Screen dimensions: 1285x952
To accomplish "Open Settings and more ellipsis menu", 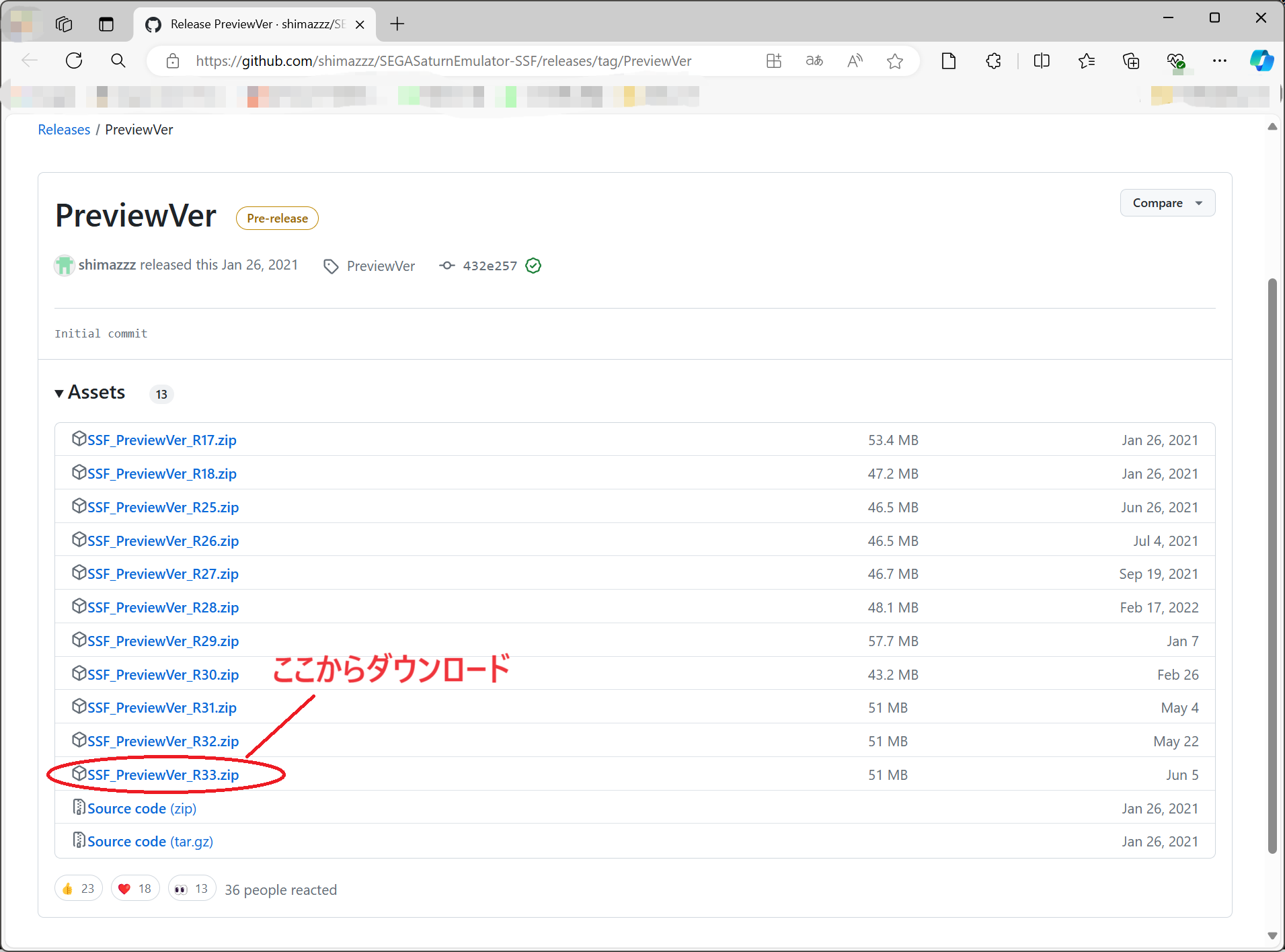I will pos(1220,61).
